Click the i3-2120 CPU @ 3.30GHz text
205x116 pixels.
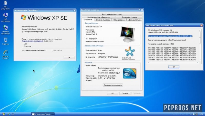pyautogui.click(x=107, y=76)
